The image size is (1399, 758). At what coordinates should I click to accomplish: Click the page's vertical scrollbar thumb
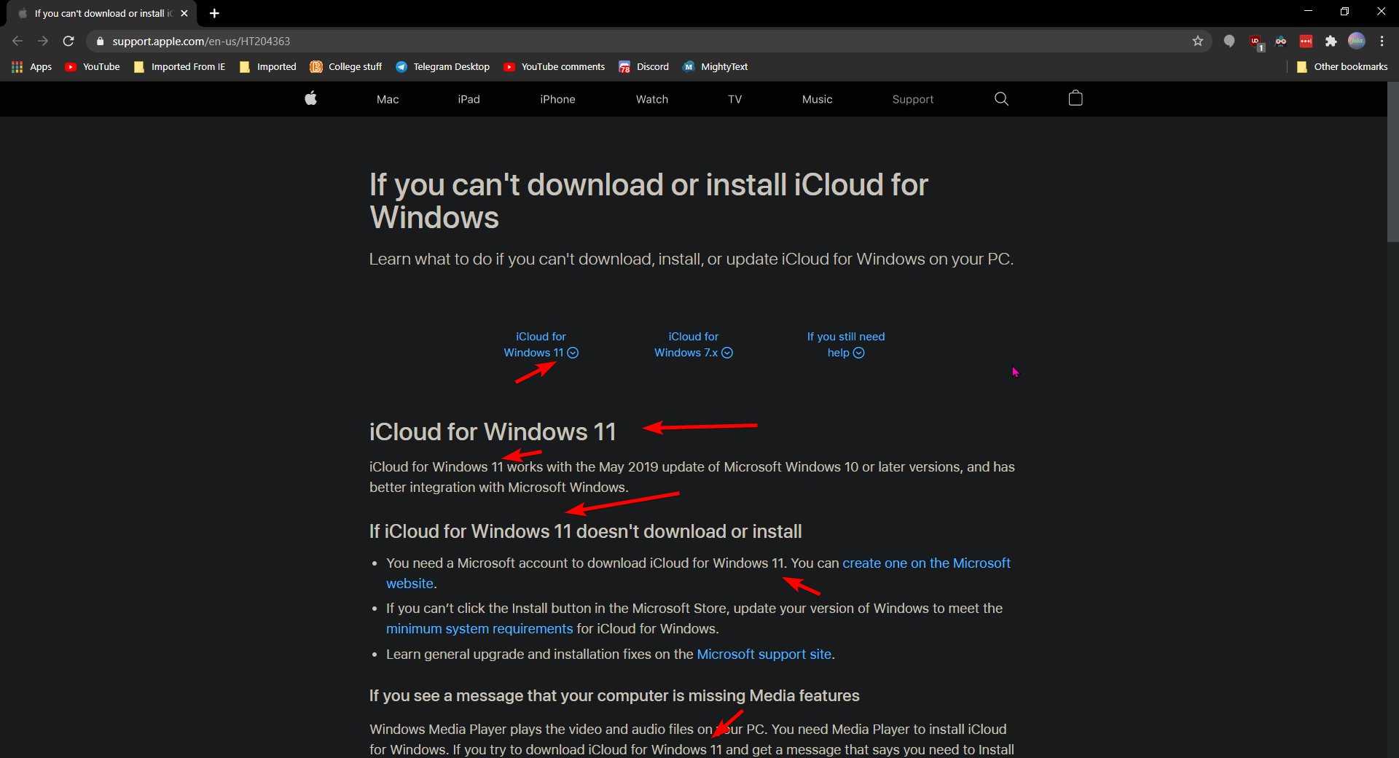[x=1392, y=162]
